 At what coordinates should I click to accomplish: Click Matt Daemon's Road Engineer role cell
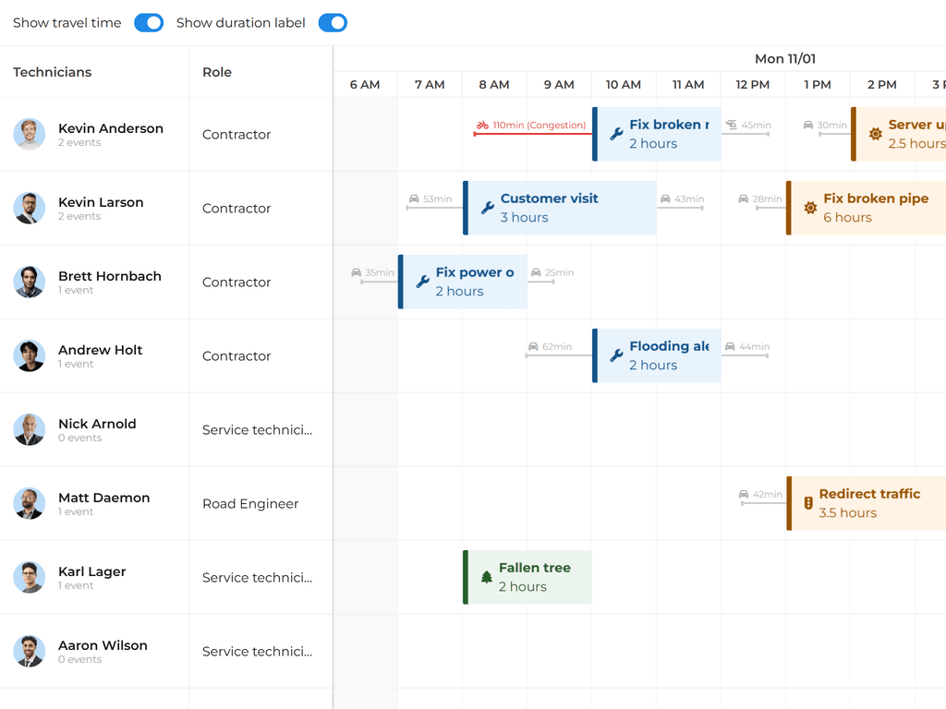point(250,504)
